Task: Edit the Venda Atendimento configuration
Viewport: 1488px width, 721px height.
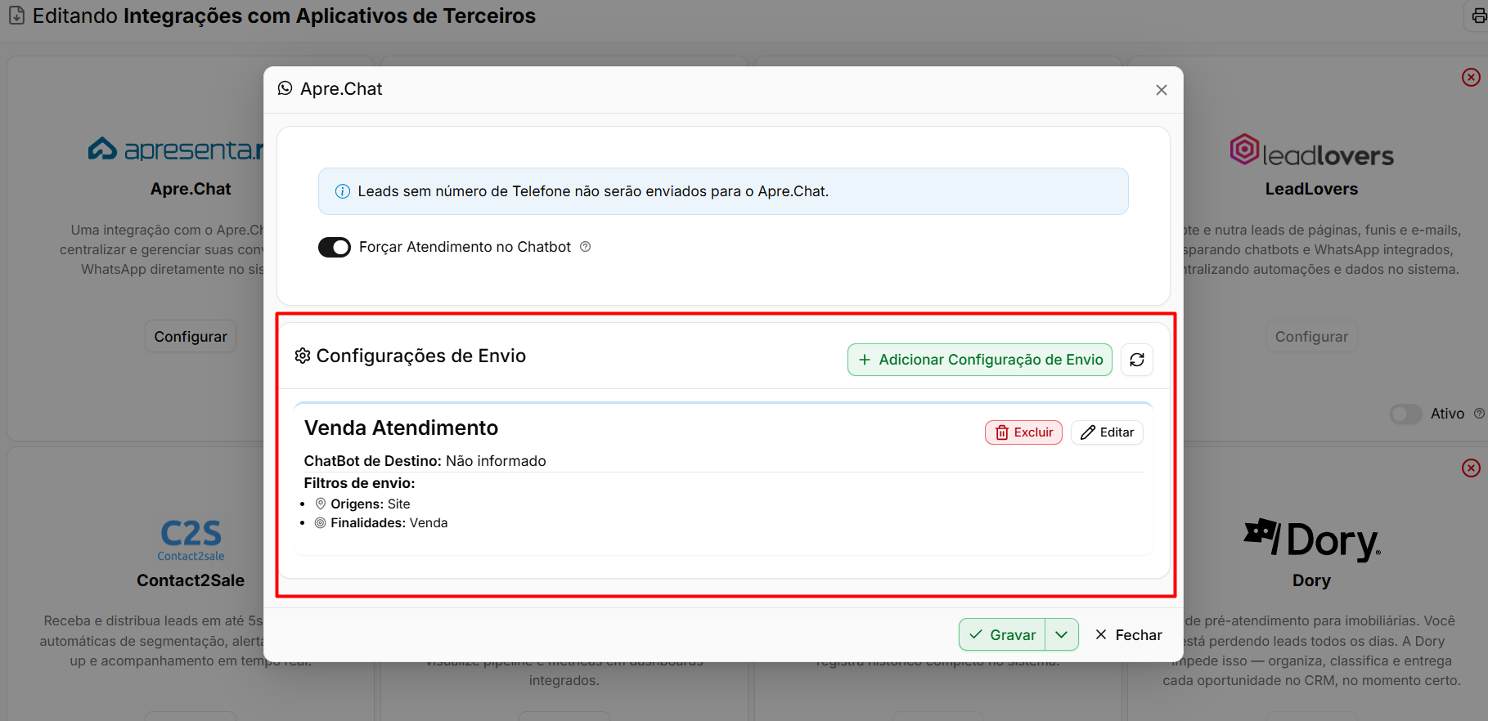Action: 1107,432
